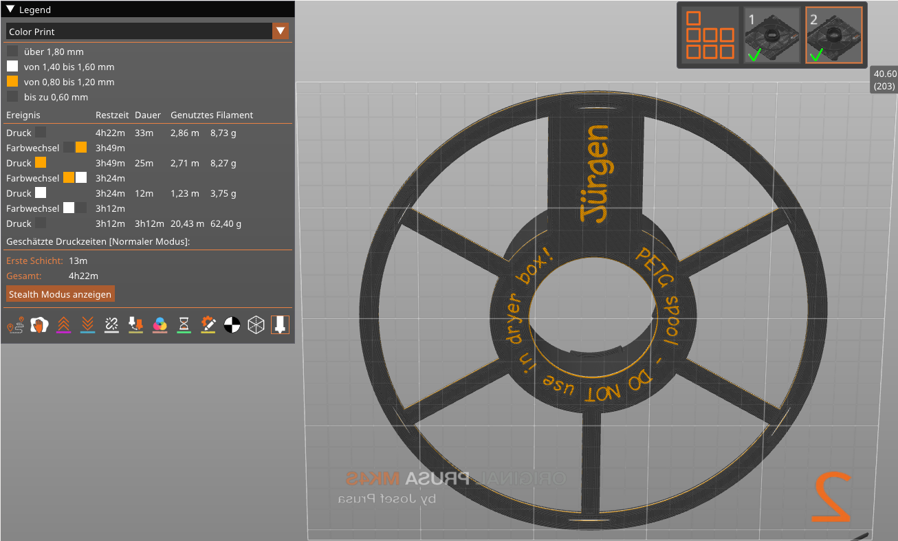
Task: Click white swatch von 1,40 bis 1,60 mm
Action: (12, 67)
